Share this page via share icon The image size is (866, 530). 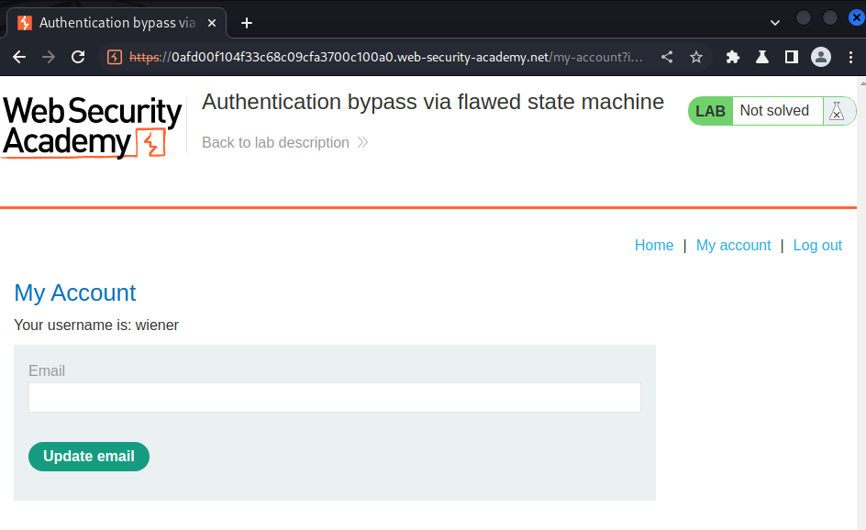point(667,57)
